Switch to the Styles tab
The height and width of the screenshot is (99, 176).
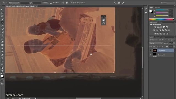pyautogui.click(x=160, y=22)
